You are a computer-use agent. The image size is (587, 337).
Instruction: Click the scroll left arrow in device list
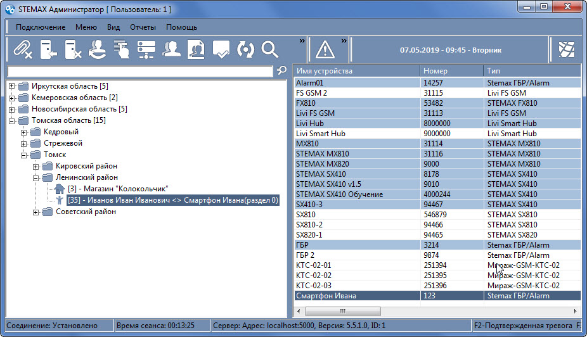click(x=299, y=311)
